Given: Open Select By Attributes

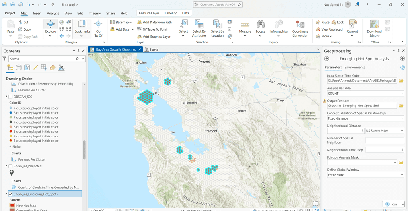Looking at the screenshot, I should pyautogui.click(x=199, y=29).
